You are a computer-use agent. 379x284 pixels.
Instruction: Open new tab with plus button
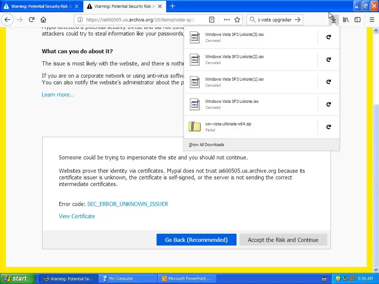[x=172, y=6]
